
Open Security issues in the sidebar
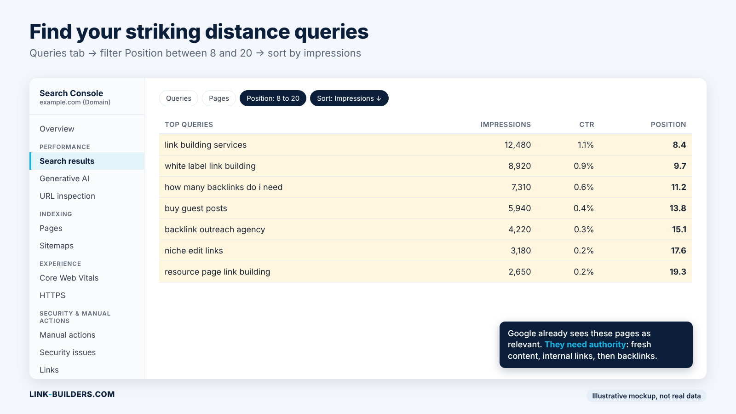pyautogui.click(x=68, y=352)
